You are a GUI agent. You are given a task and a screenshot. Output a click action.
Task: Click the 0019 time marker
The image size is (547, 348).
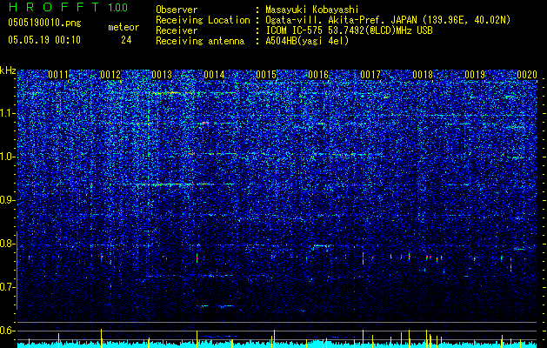[475, 75]
